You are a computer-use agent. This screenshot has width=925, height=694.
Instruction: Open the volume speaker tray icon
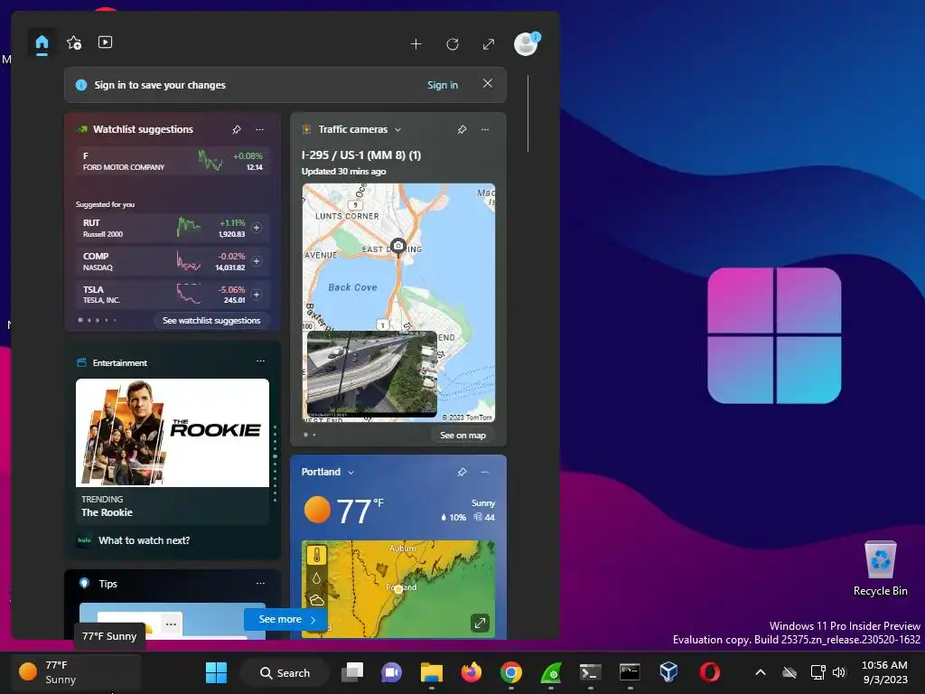(x=839, y=672)
